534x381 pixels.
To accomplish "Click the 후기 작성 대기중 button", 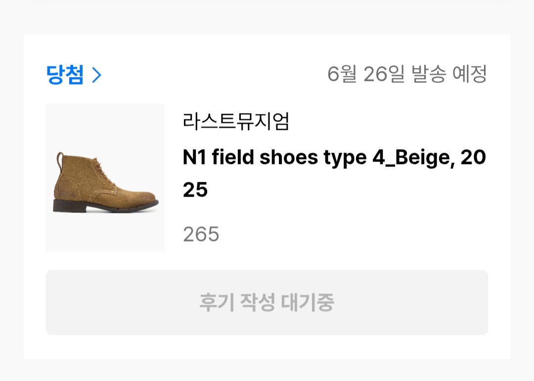I will [267, 303].
